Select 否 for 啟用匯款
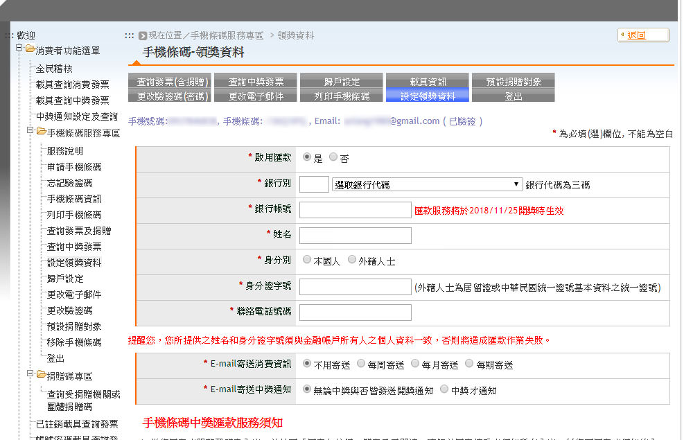Screen dimensions: 684x440 (x=333, y=157)
